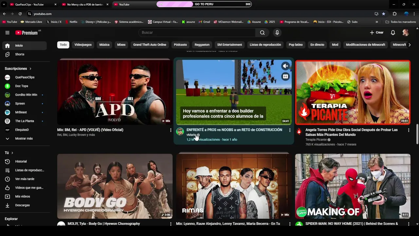Open Mis vídeos in sidebar

pos(25,196)
